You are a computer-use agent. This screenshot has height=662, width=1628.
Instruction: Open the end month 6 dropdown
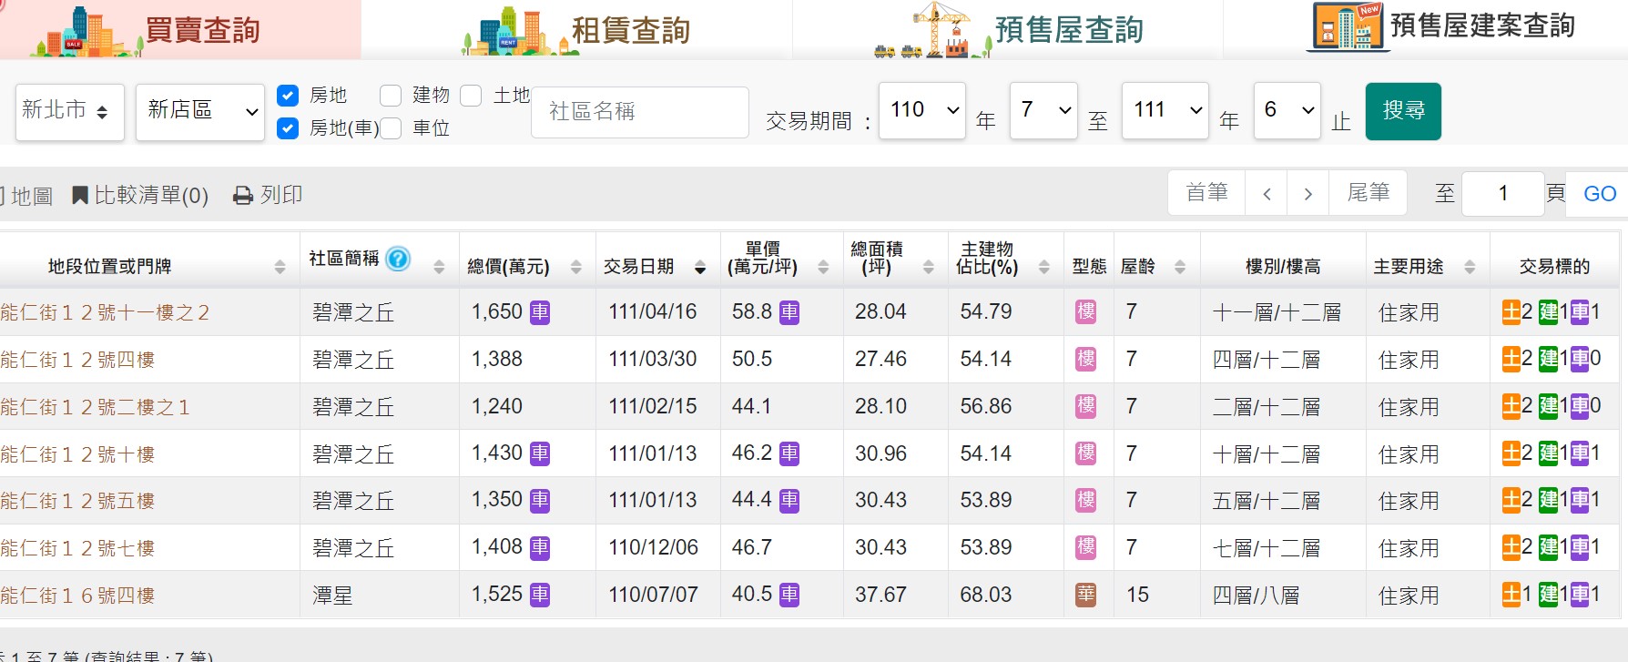click(1287, 110)
